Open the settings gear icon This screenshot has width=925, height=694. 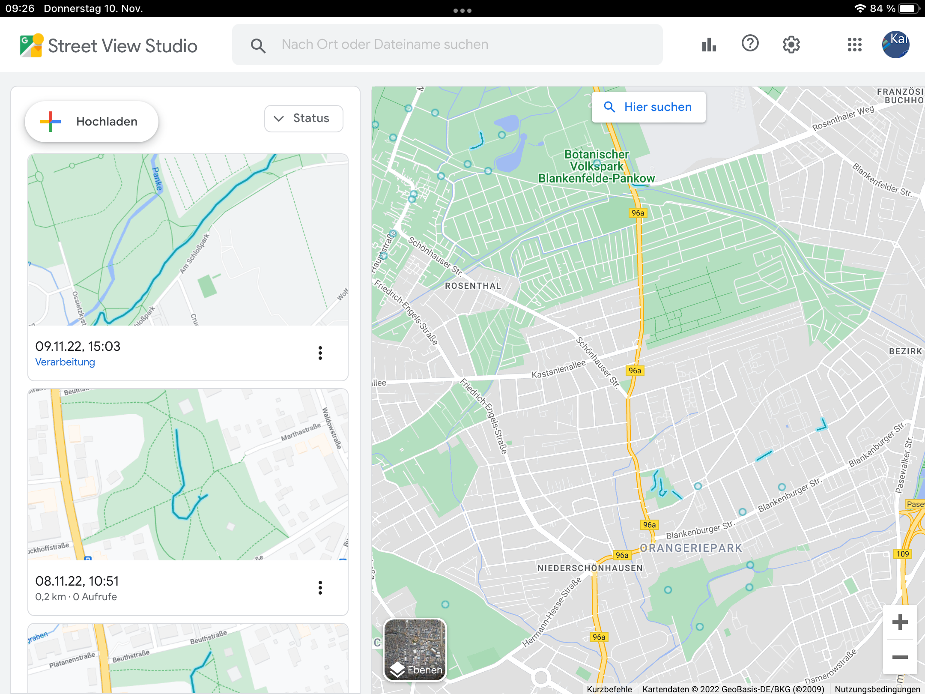[791, 45]
